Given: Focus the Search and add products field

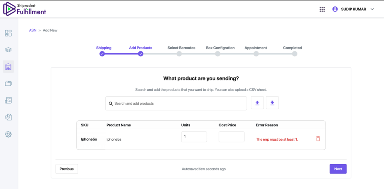Looking at the screenshot, I should pyautogui.click(x=176, y=103).
